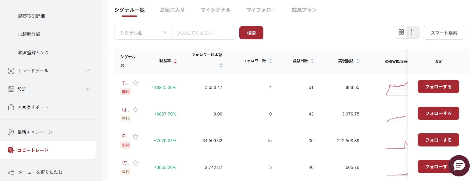This screenshot has width=473, height=181.
Task: Toggle favorite star on signal Q
Action: click(136, 110)
